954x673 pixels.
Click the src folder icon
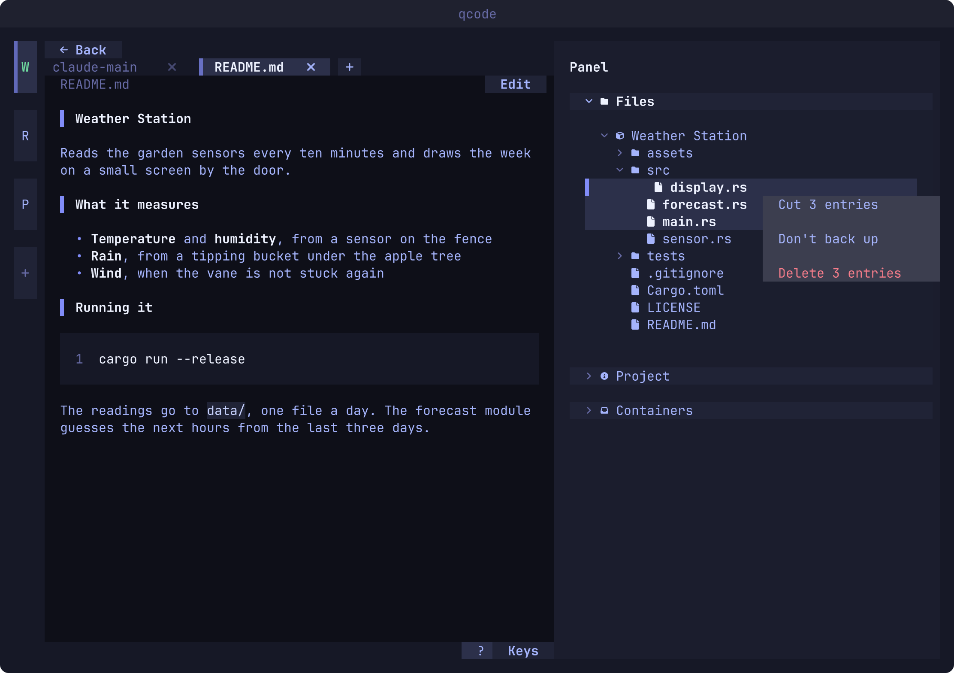pos(635,170)
